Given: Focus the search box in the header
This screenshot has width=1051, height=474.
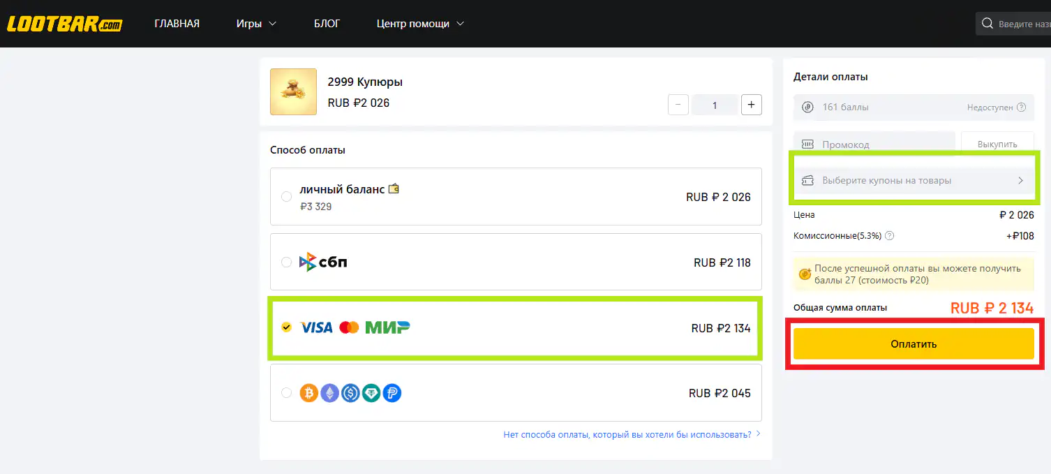Looking at the screenshot, I should coord(1013,24).
